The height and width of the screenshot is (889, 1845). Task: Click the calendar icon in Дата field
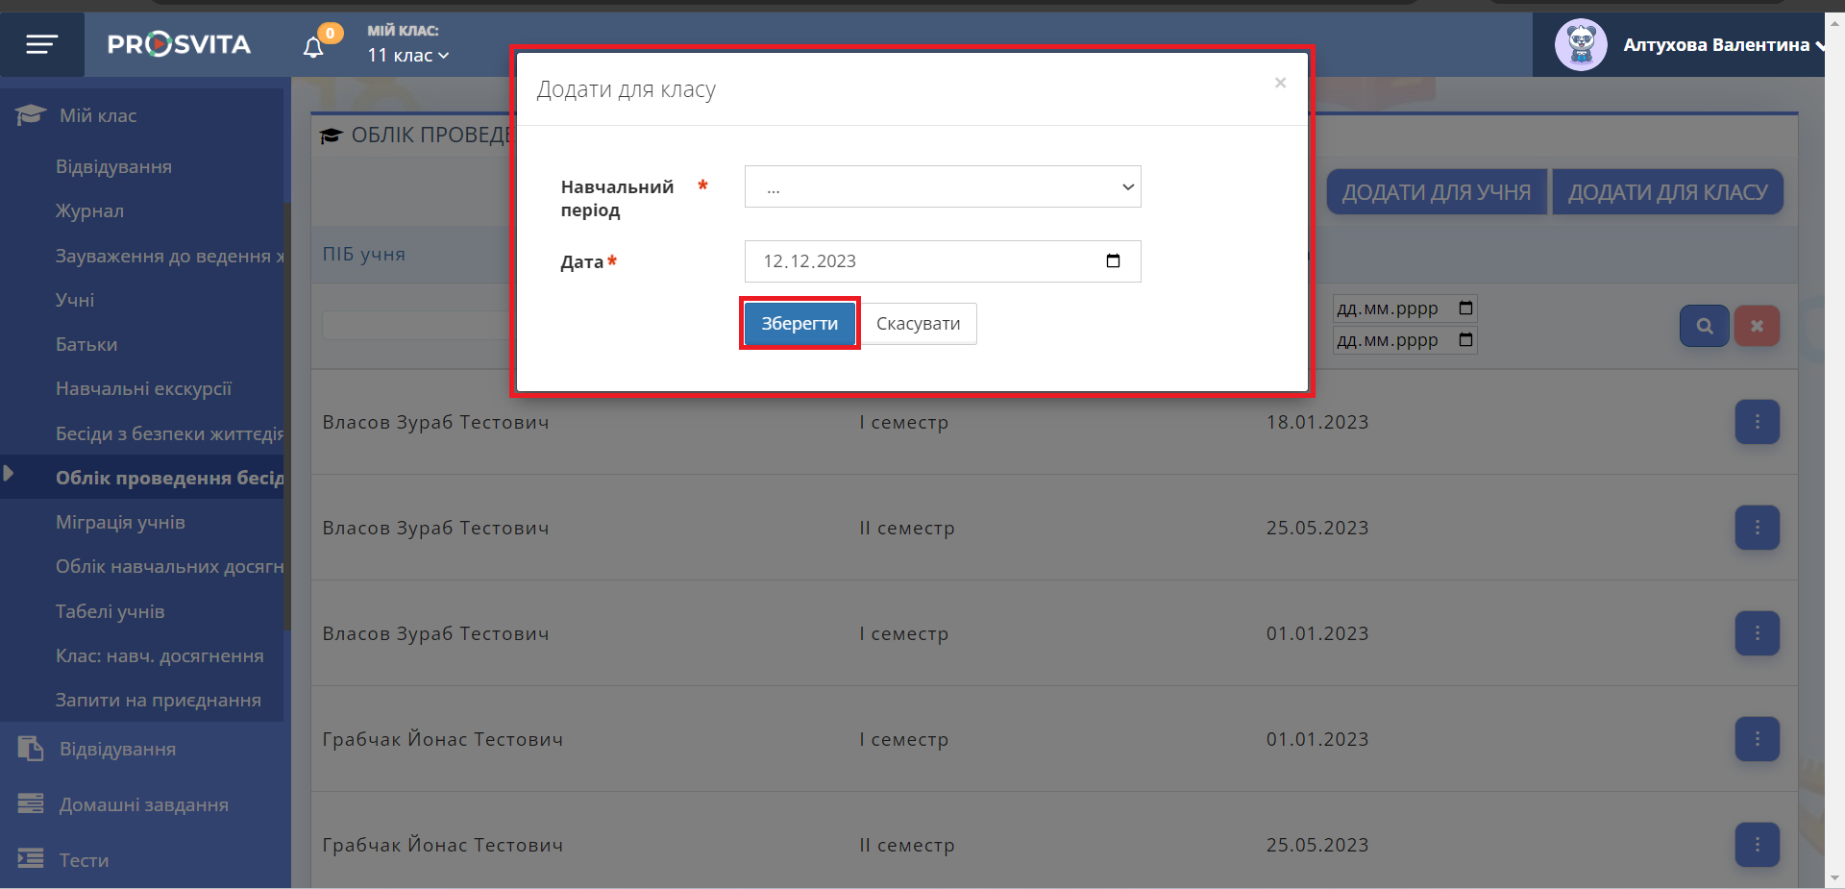(x=1113, y=261)
